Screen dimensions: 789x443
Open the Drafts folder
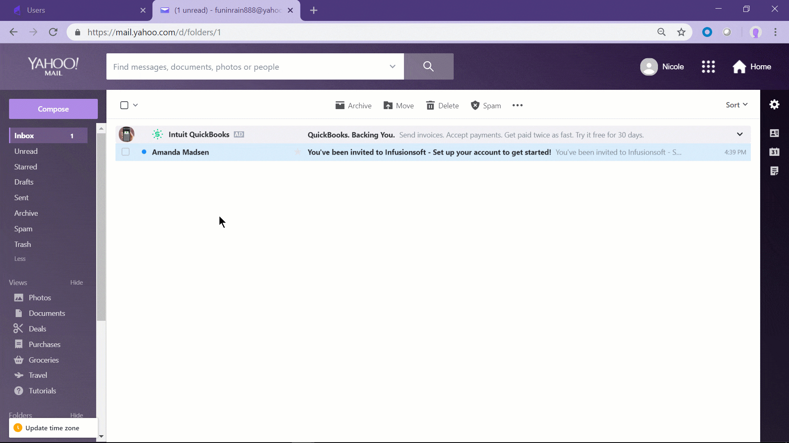(24, 182)
